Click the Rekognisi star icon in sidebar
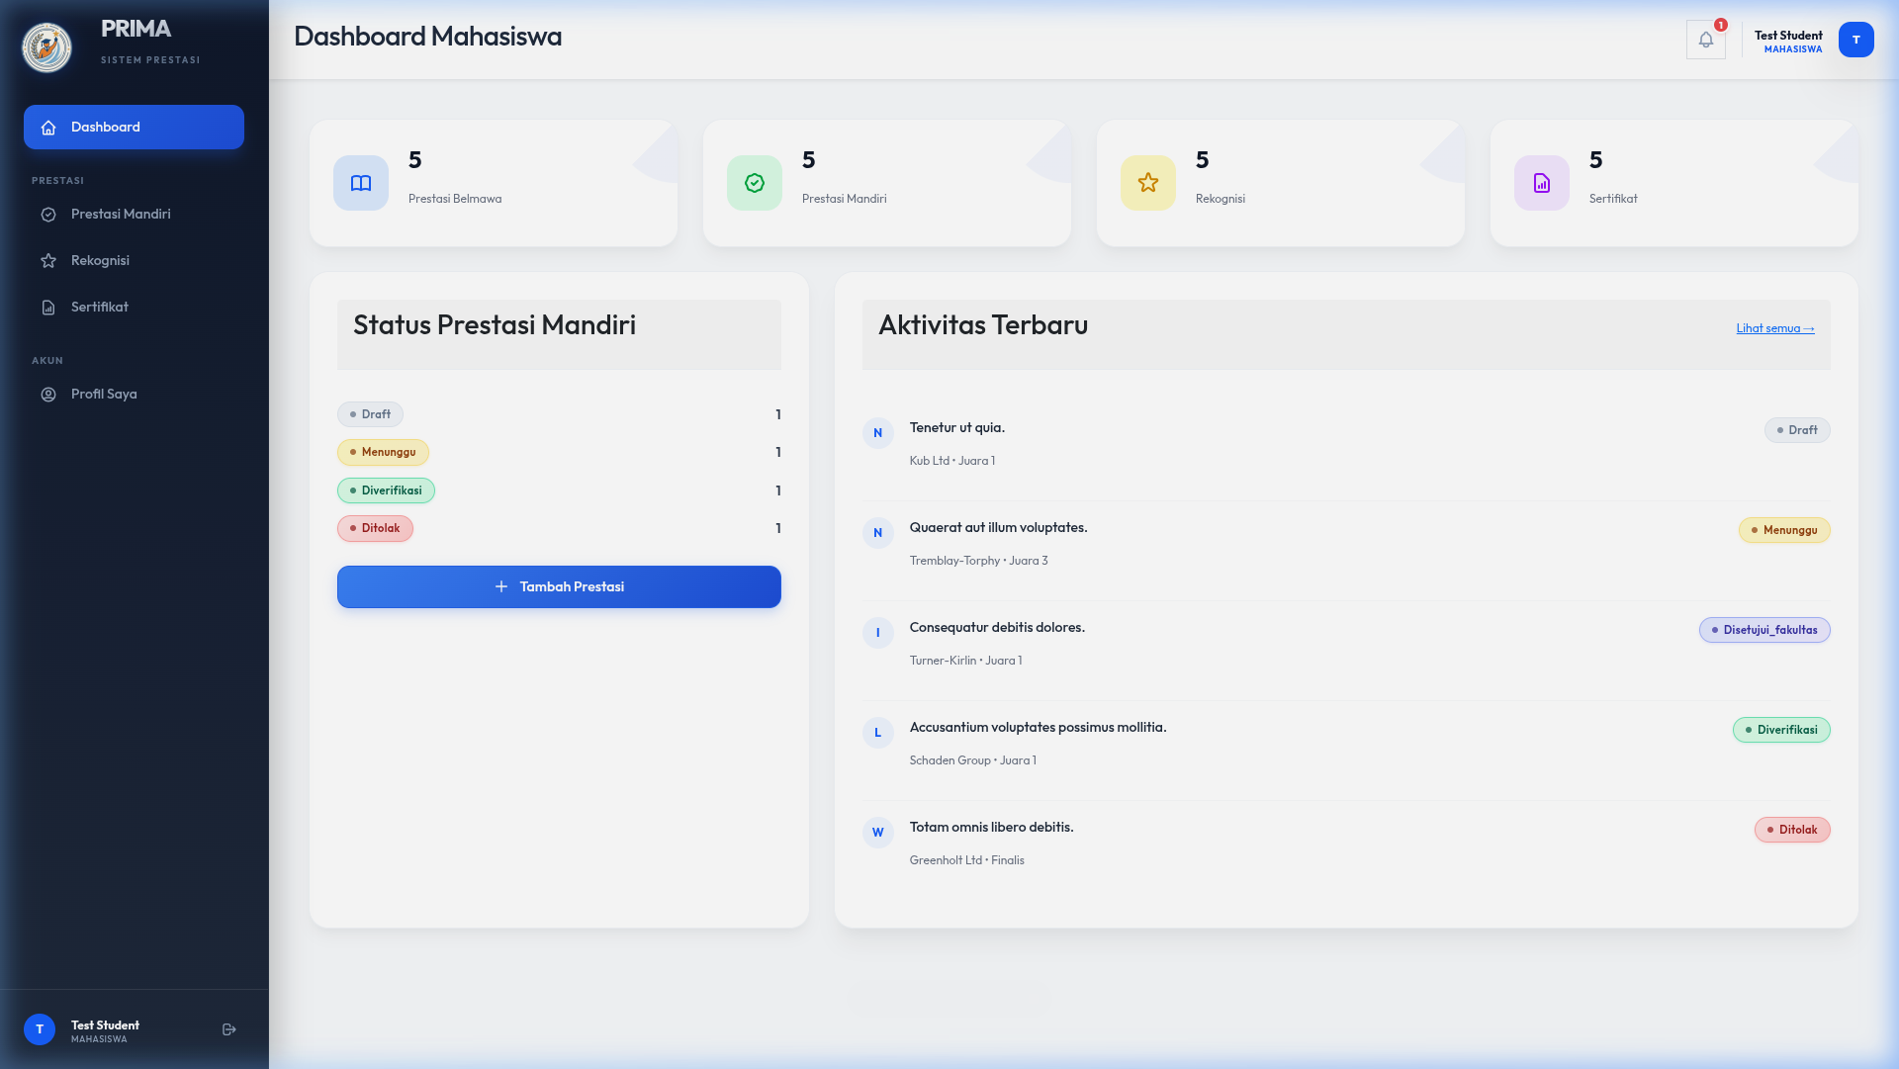1899x1069 pixels. click(x=48, y=260)
